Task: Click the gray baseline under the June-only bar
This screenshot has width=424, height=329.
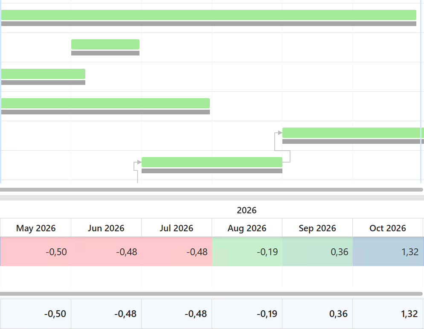Action: coord(105,53)
